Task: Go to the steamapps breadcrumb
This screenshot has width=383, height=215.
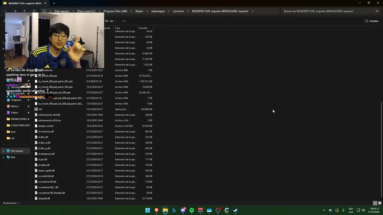Action: [158, 11]
